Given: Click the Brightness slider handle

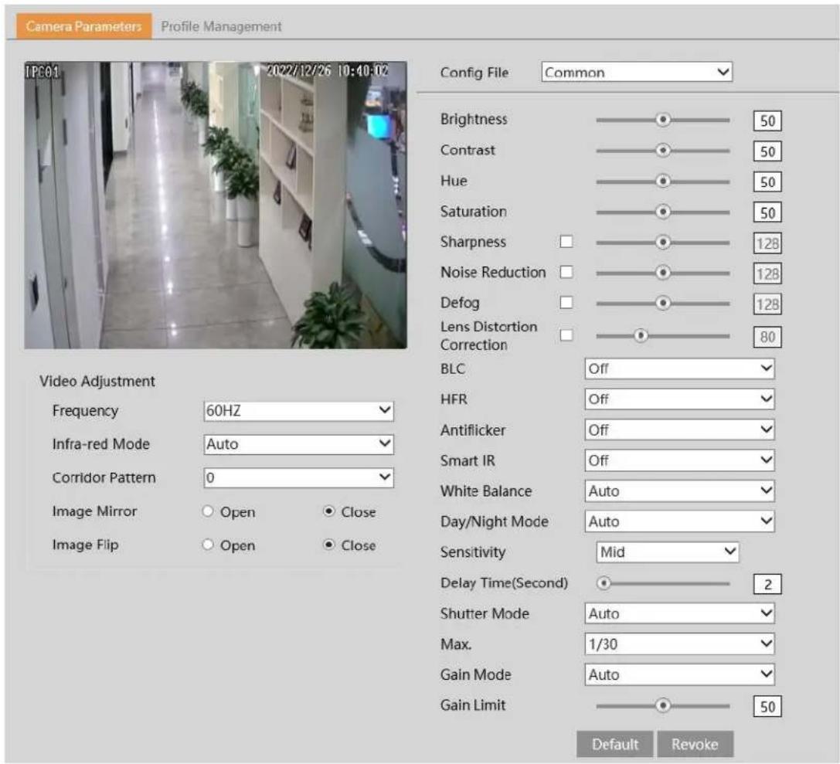Looking at the screenshot, I should click(x=663, y=120).
